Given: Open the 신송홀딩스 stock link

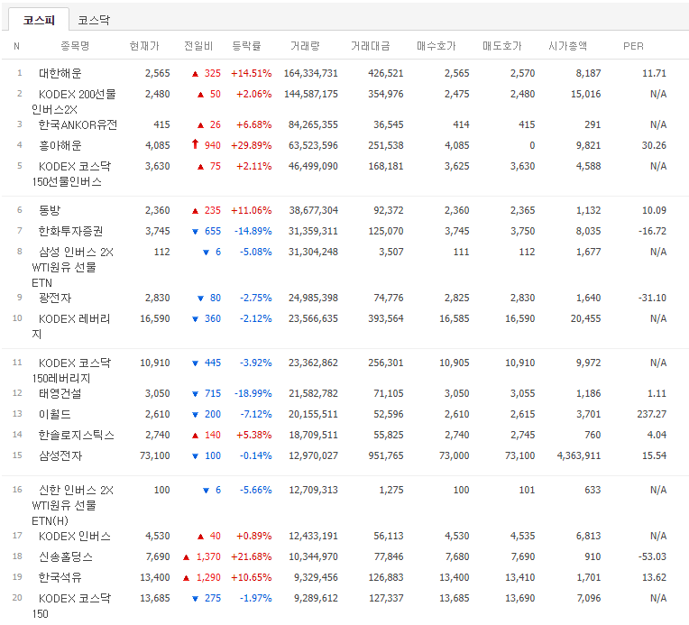Looking at the screenshot, I should (x=66, y=556).
